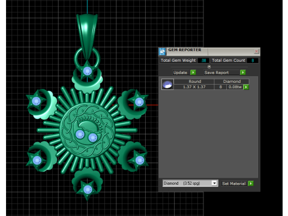Click the Set Material button label
The height and width of the screenshot is (216, 288).
tap(234, 184)
